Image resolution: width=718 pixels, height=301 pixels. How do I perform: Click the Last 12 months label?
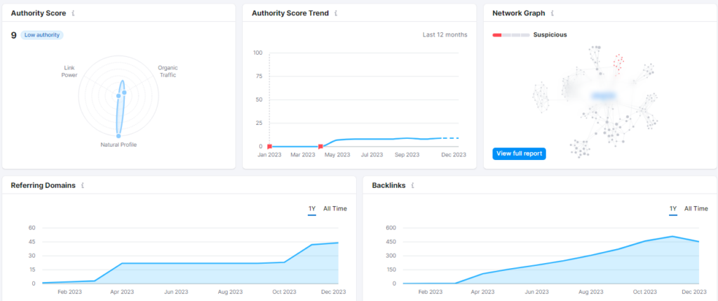click(x=445, y=35)
